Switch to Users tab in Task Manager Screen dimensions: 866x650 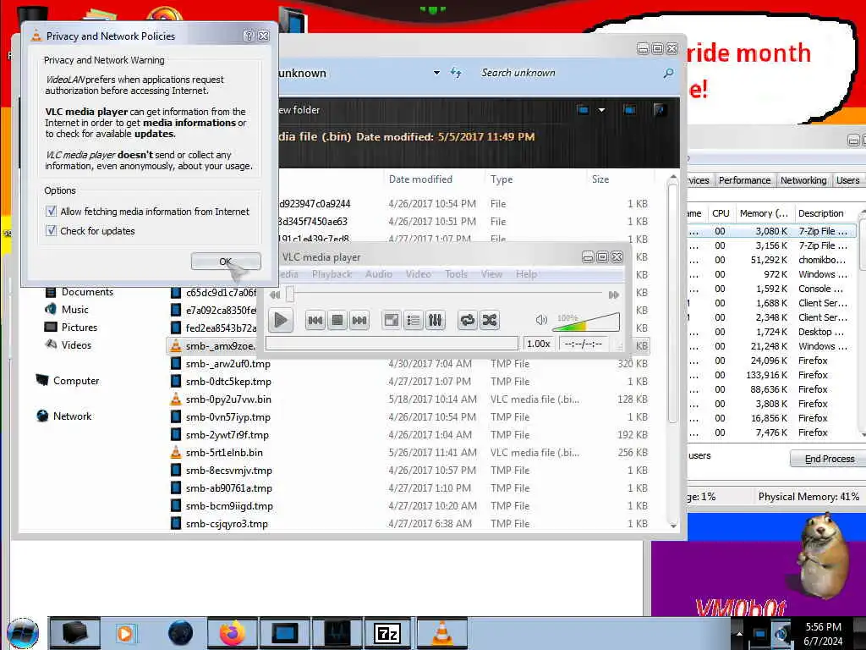coord(847,180)
